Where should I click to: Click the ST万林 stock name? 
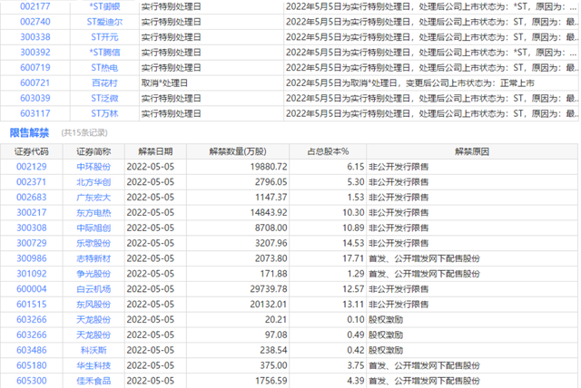[104, 113]
